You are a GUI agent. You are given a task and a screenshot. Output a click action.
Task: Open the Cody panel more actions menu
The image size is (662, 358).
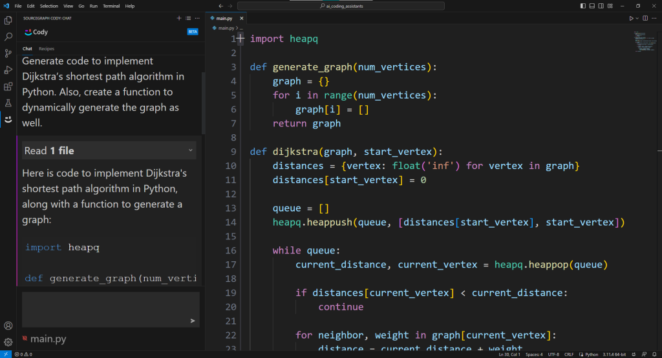[x=197, y=18]
